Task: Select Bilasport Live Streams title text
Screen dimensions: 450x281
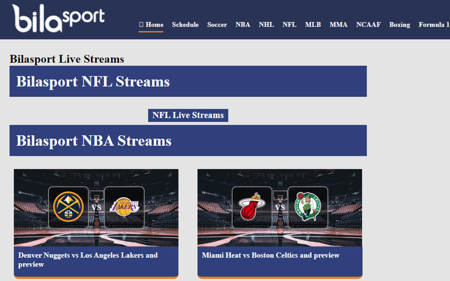Action: click(67, 59)
